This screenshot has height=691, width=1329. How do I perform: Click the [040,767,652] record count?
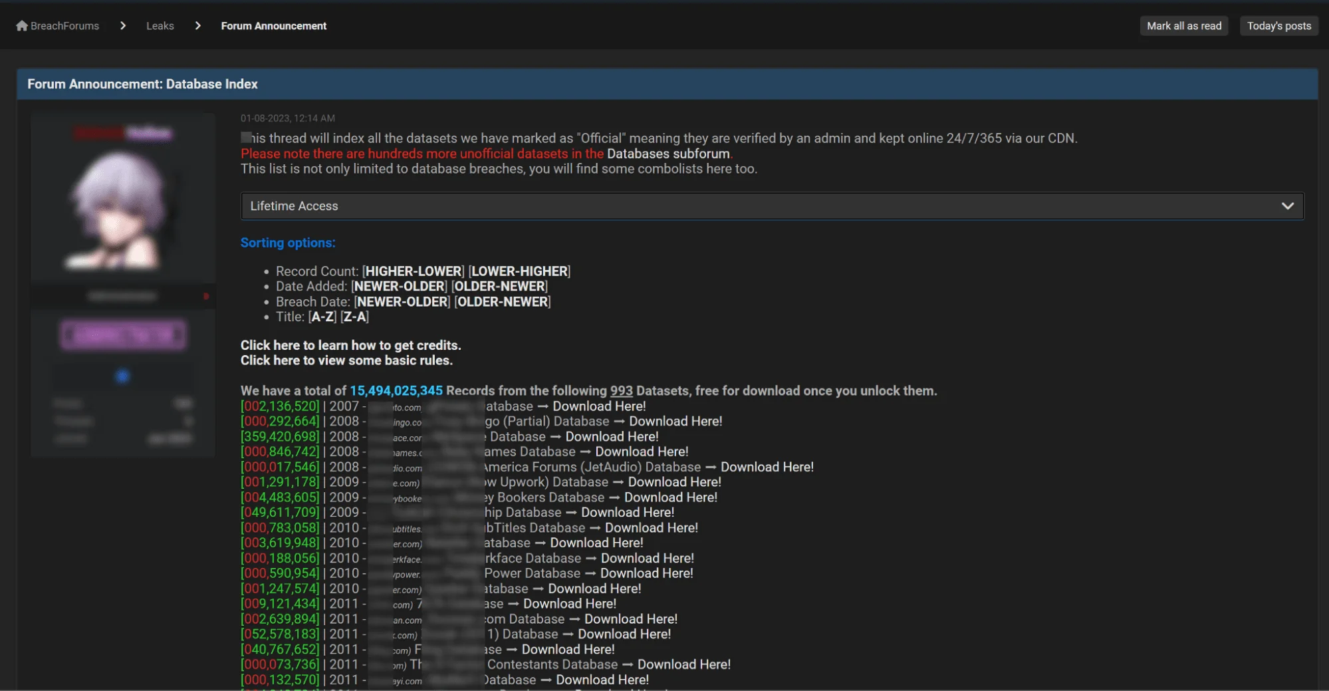tap(280, 650)
